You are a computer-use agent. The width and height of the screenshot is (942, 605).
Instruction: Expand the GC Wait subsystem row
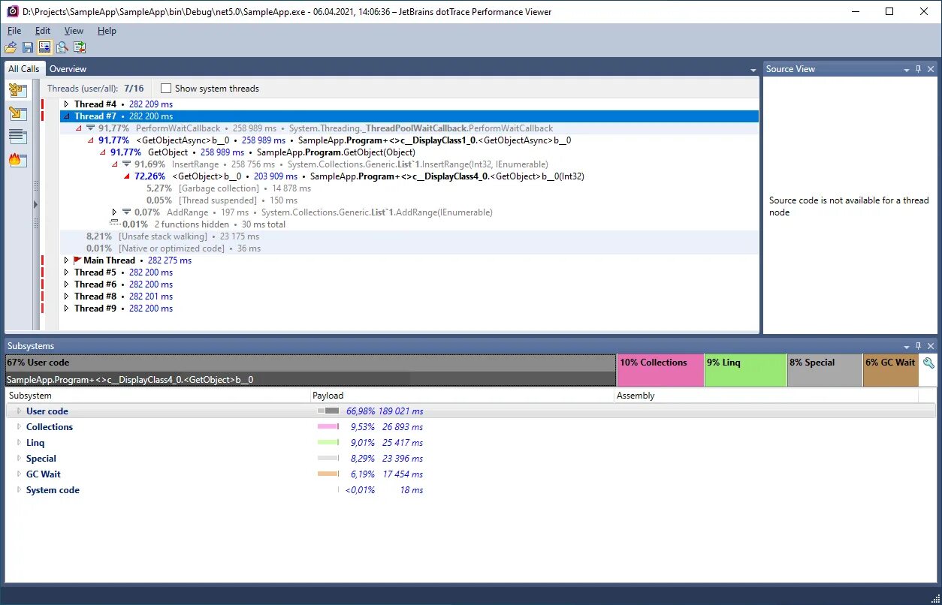point(20,474)
